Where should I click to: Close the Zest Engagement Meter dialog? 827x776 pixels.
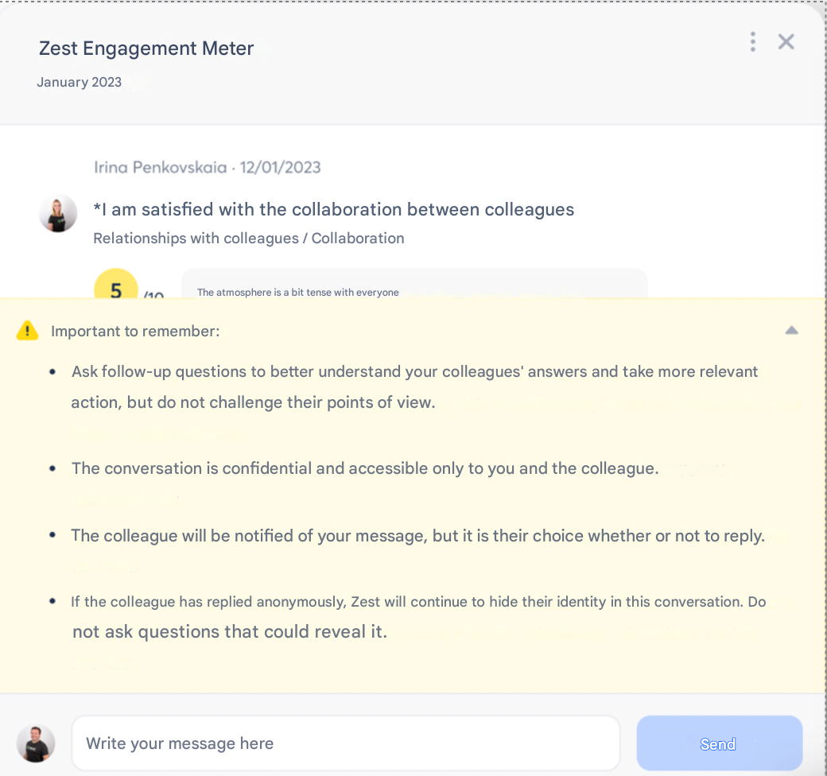click(786, 42)
